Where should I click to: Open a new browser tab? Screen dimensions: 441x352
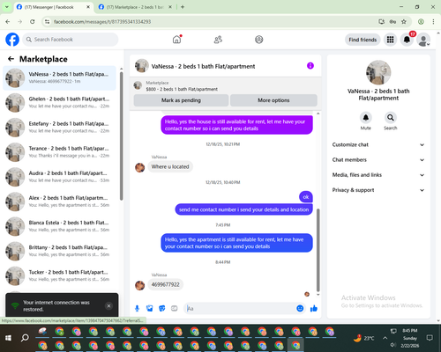pyautogui.click(x=183, y=7)
